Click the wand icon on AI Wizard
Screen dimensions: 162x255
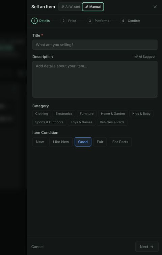[x=63, y=7]
